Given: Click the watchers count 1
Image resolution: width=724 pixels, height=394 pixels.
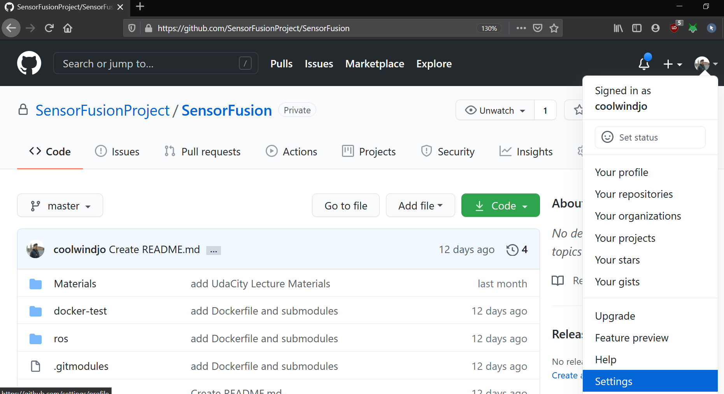Looking at the screenshot, I should [545, 111].
